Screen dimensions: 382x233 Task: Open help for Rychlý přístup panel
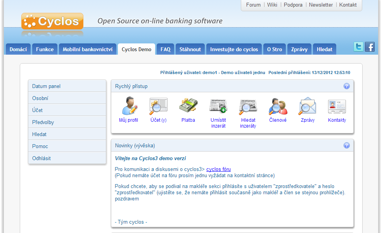click(347, 86)
